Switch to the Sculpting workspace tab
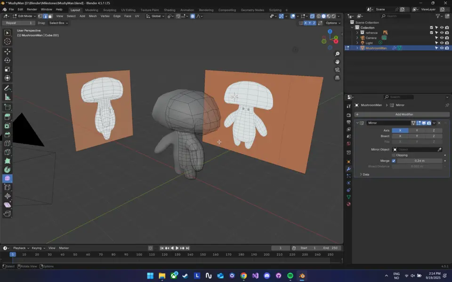Screen dimensions: 452x282 tap(110, 10)
